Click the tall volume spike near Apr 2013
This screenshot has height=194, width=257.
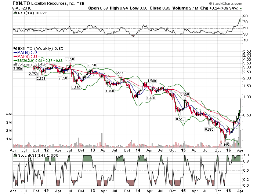tap(102, 140)
